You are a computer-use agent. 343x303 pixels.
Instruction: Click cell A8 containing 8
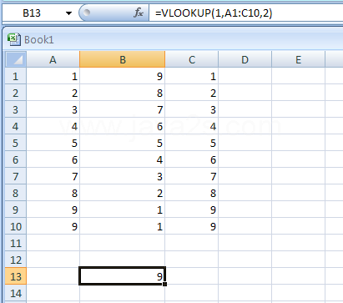53,193
